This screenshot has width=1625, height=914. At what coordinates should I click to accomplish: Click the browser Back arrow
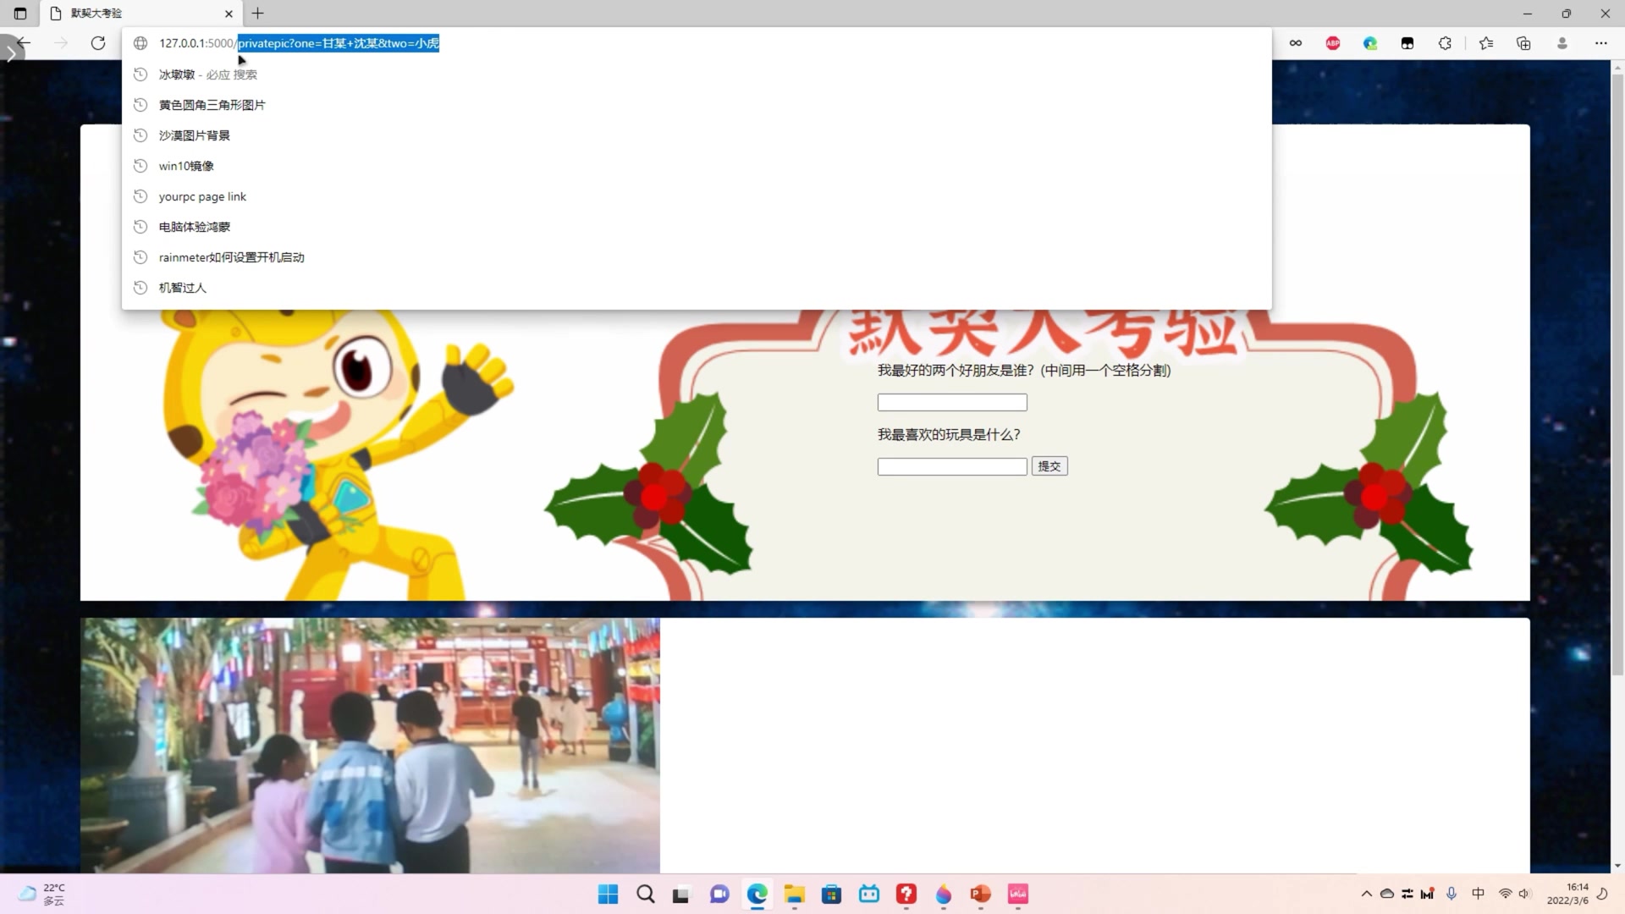25,43
